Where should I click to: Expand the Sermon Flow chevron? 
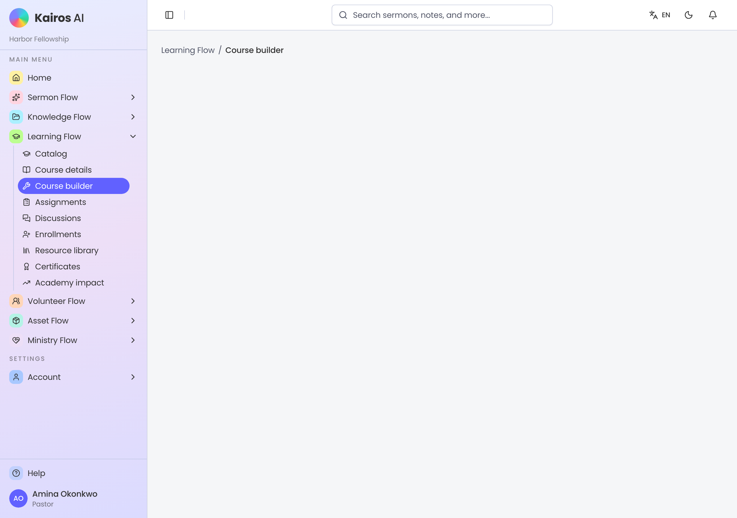(x=133, y=97)
